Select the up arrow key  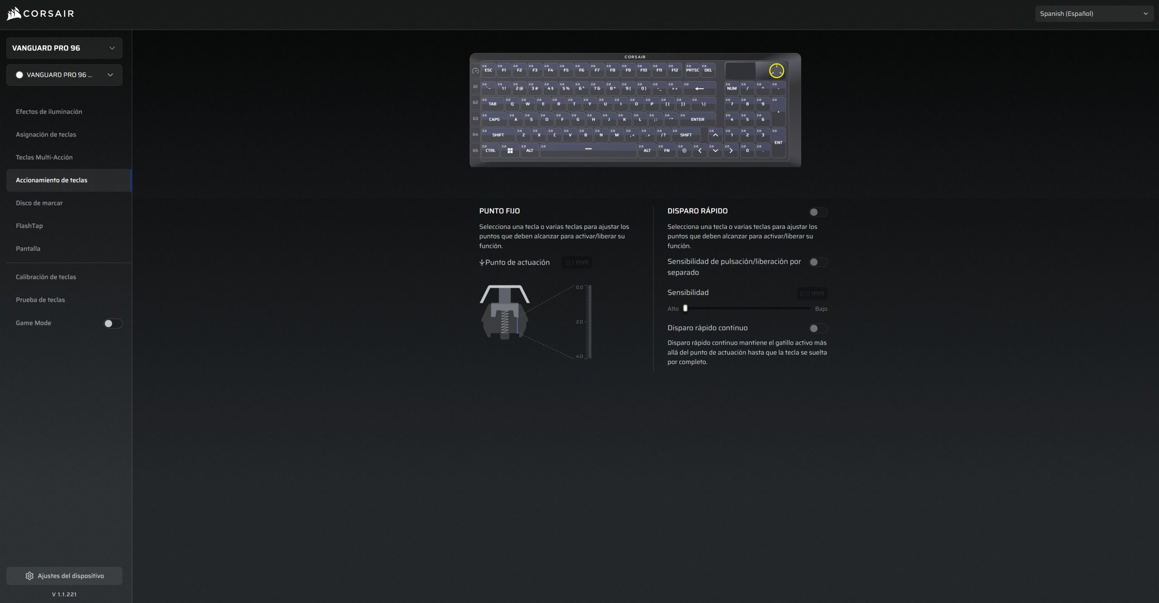coord(715,135)
